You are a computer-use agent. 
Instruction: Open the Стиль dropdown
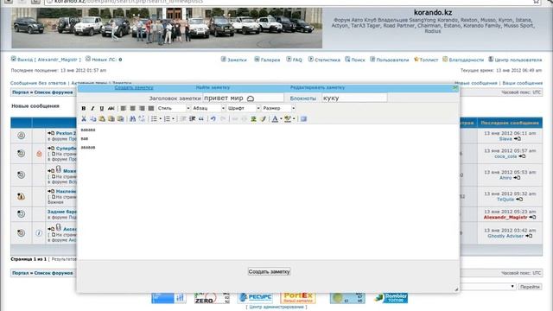(174, 108)
